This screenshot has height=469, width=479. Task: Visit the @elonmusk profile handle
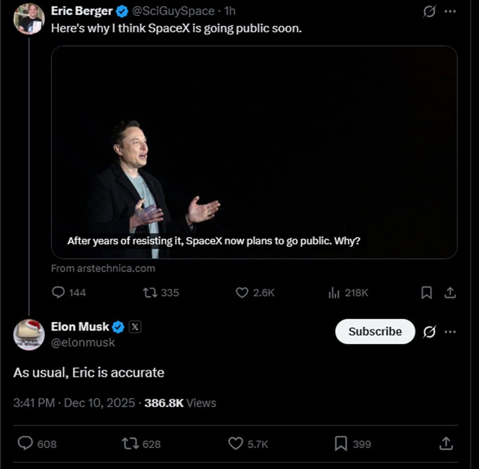(83, 343)
